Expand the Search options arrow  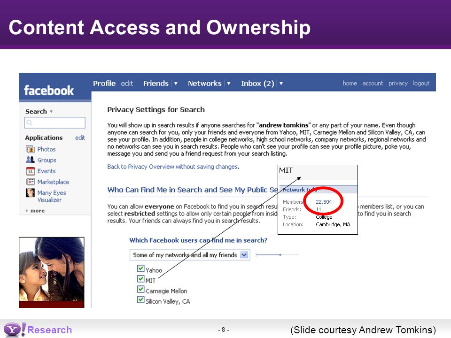(x=51, y=112)
